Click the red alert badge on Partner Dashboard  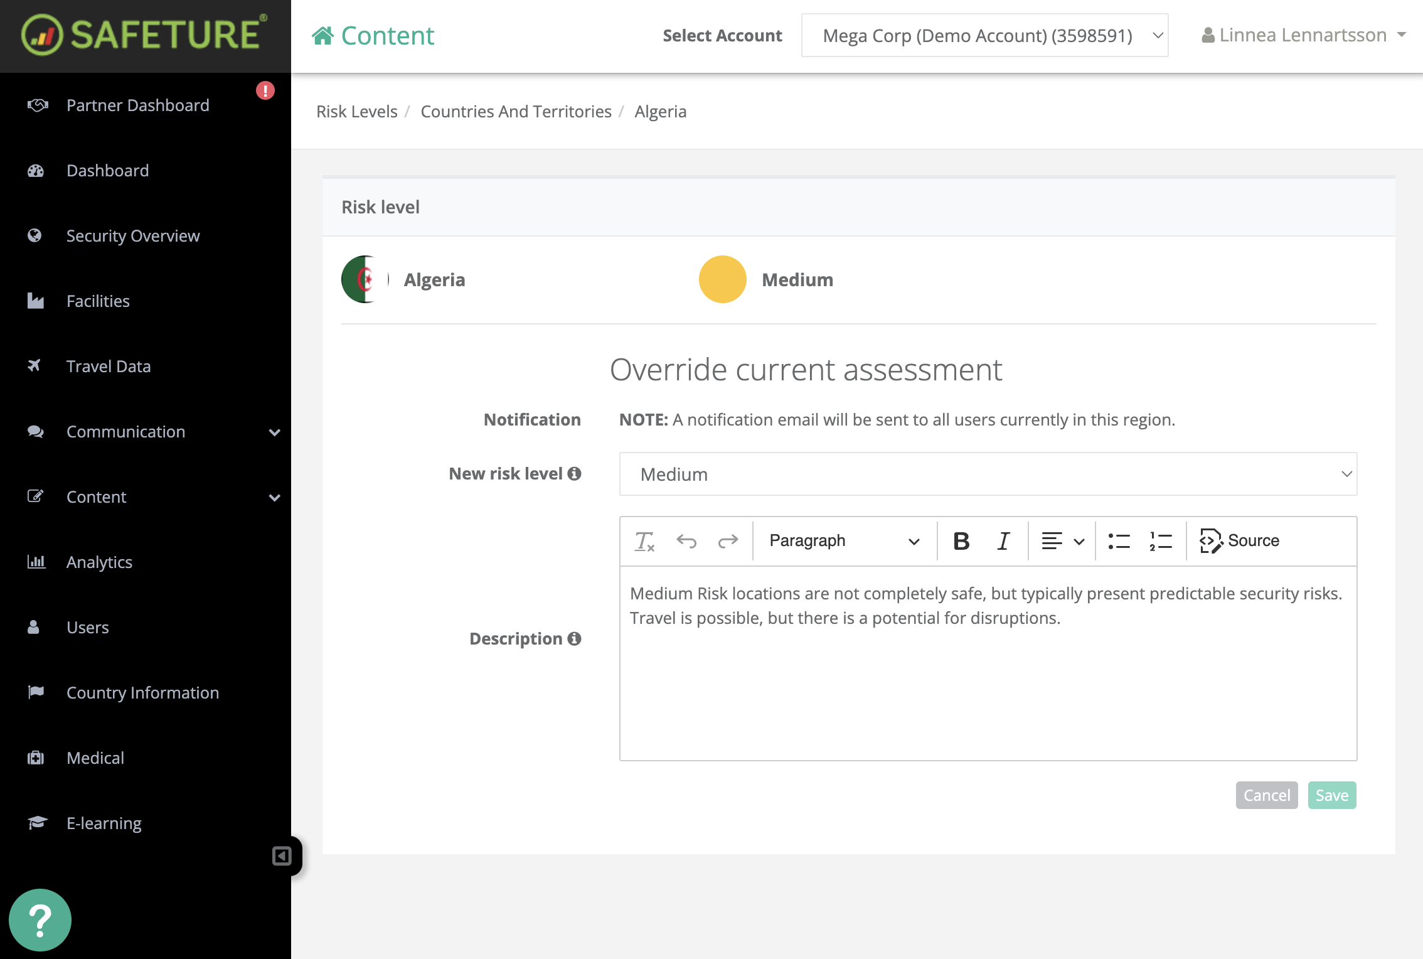coord(265,91)
